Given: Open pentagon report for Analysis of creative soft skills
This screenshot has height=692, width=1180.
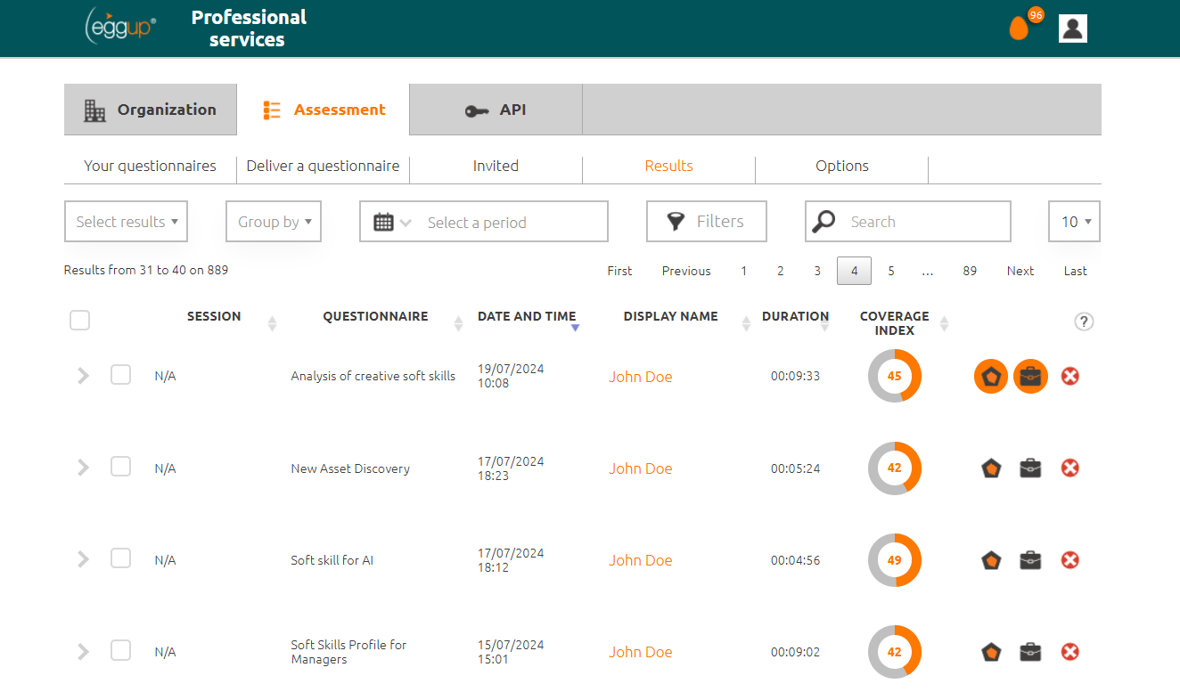Looking at the screenshot, I should pos(991,377).
